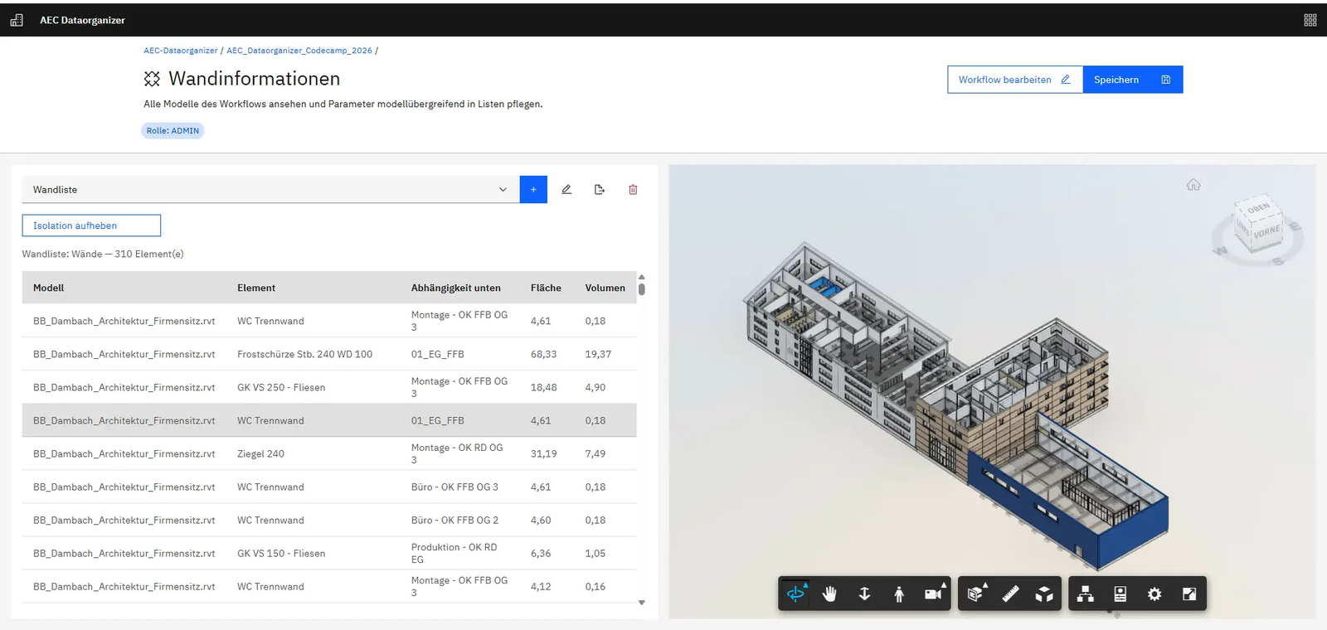Viewport: 1327px width, 630px height.
Task: Select the Pan hand tool
Action: 830,594
